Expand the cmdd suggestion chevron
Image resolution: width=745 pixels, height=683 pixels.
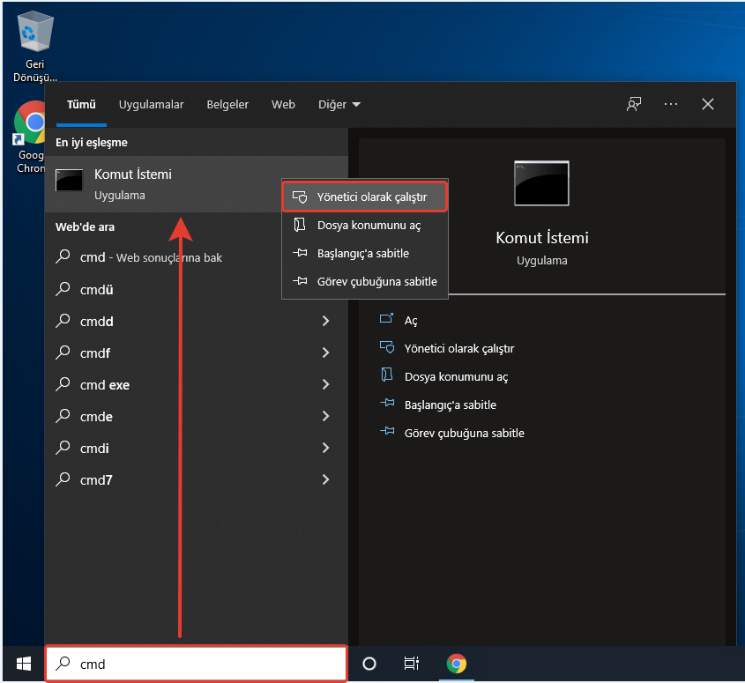click(325, 322)
